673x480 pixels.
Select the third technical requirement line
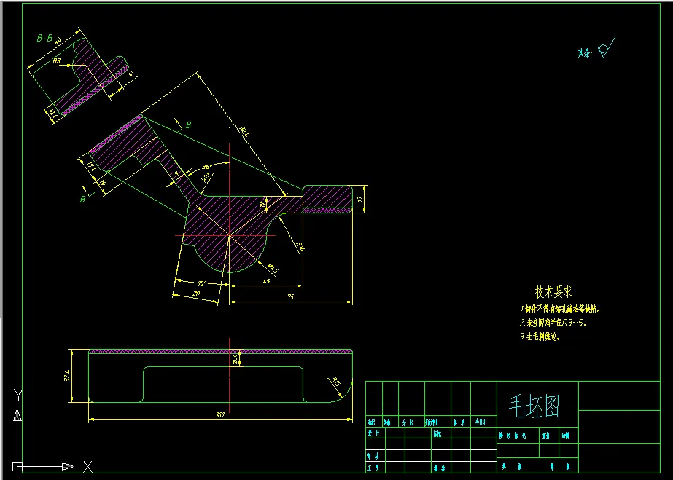point(540,337)
